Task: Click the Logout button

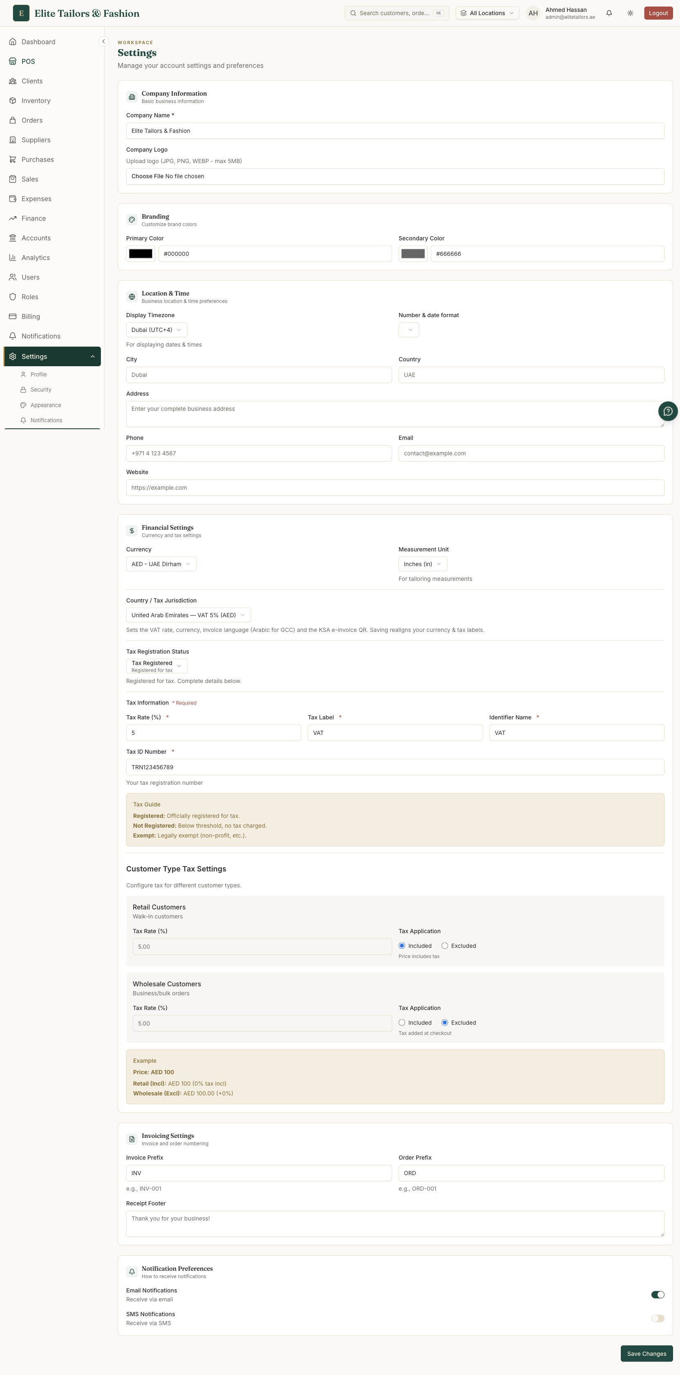Action: pyautogui.click(x=658, y=13)
